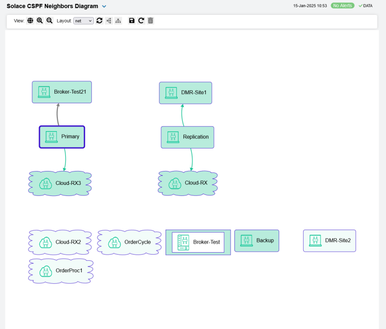
Task: Zoom out of the diagram
Action: (49, 21)
